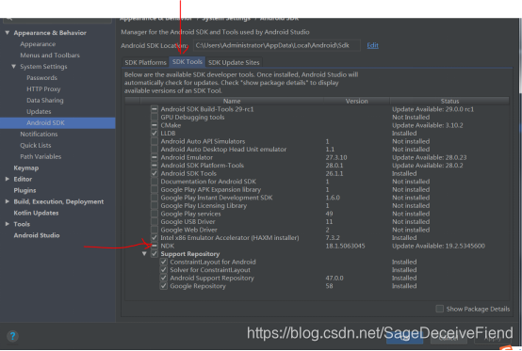Screen dimensions: 522x351
Task: Select Kotlin Updates settings
Action: [x=36, y=213]
